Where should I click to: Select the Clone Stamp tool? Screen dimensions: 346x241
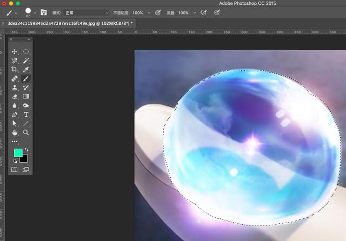click(x=15, y=88)
